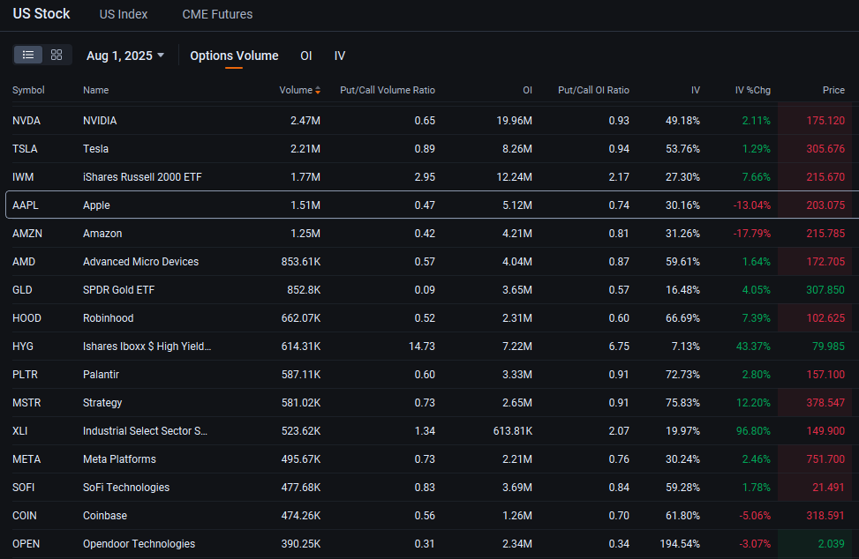Open the CME Futures tab
This screenshot has height=559, width=859.
tap(217, 14)
